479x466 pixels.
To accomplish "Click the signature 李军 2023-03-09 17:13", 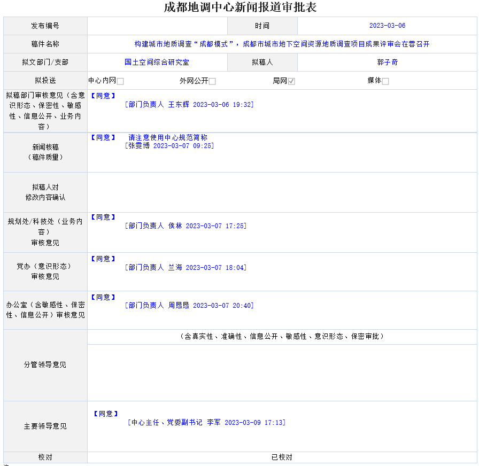I will [206, 423].
